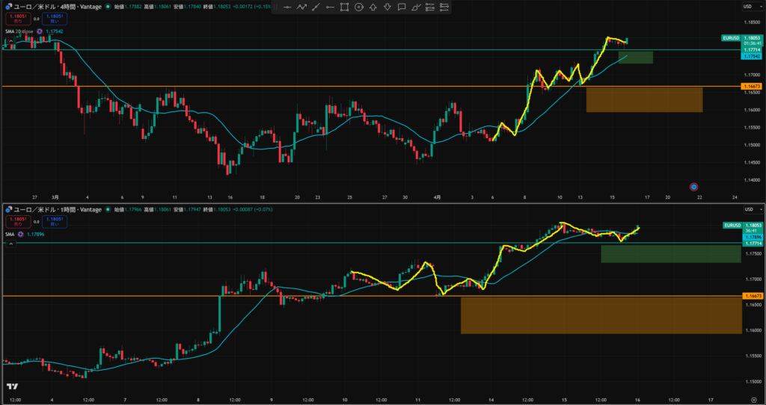This screenshot has width=766, height=405.
Task: Toggle the market status dot on 4-hour chart
Action: 108,6
